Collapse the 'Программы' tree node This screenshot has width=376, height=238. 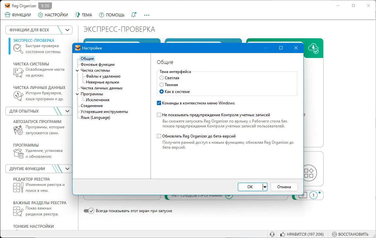(x=77, y=94)
